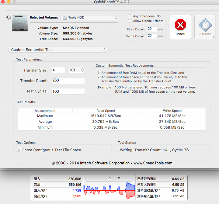Click the disk IO activity graph
Screen dimensions: 219x204
pos(109,190)
